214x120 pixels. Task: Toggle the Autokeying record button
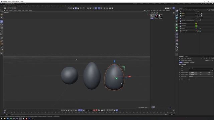(x=97, y=110)
